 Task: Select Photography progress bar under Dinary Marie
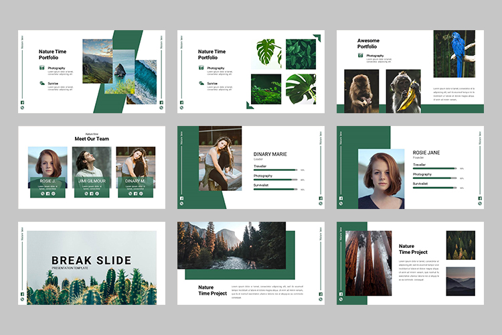pos(276,180)
